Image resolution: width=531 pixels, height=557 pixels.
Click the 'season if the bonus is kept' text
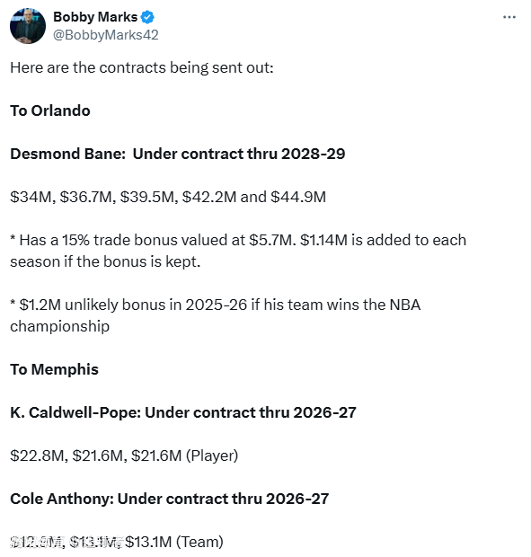(x=105, y=261)
